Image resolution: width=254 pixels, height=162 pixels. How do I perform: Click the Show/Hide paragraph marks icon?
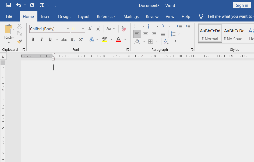(177, 42)
